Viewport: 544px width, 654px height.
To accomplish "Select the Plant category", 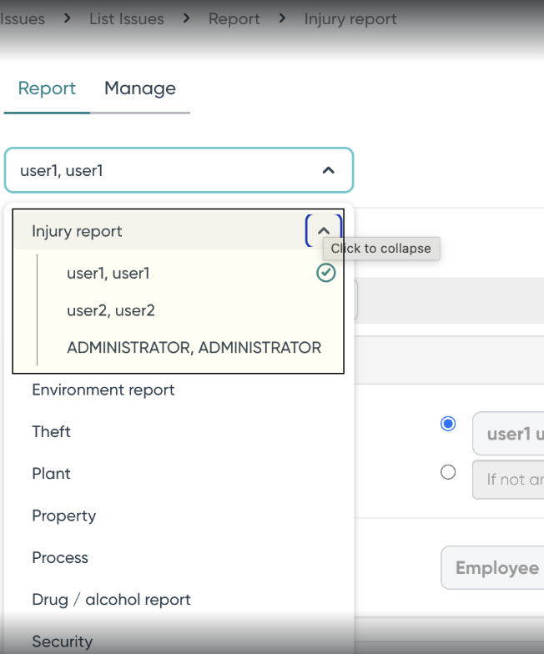I will point(52,474).
